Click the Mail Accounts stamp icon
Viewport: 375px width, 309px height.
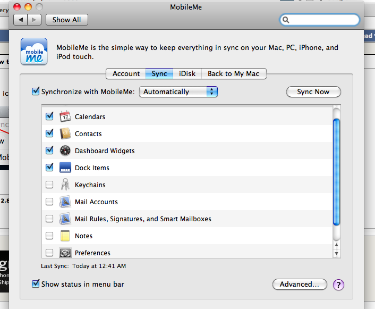coord(65,202)
